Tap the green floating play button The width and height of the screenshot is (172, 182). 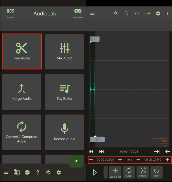point(76,161)
